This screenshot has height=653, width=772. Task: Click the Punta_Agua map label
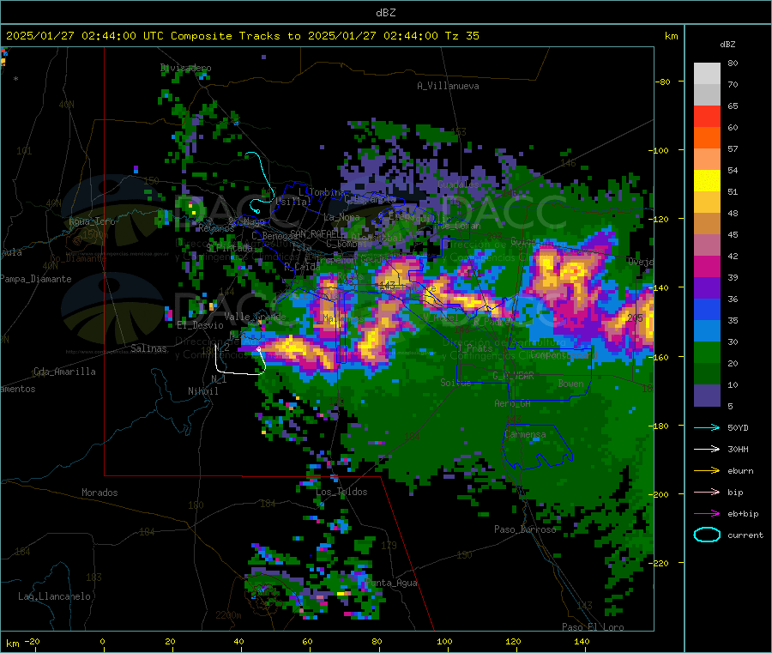coord(391,583)
